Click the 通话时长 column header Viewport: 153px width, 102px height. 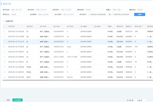(x=129, y=26)
